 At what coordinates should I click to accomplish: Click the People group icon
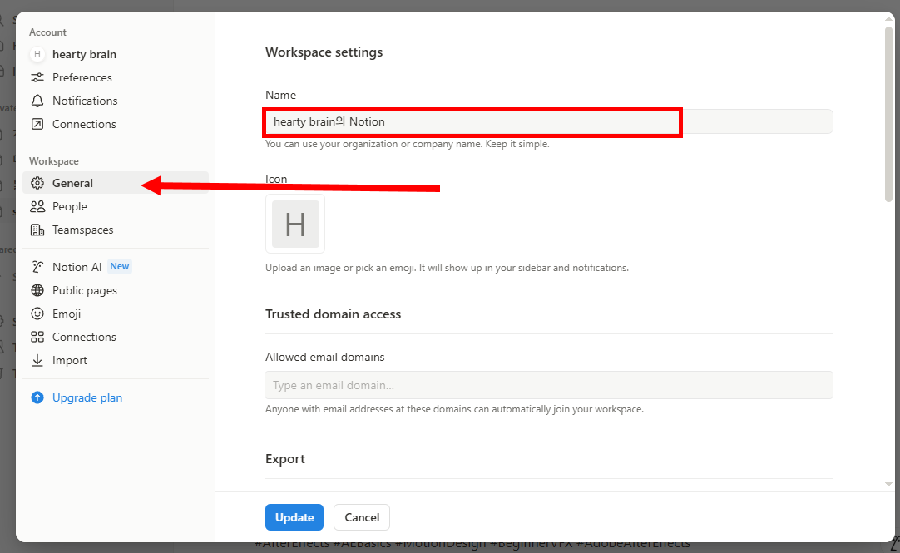[37, 206]
